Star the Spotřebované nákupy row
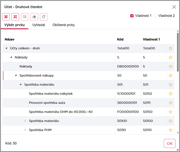The width and height of the screenshot is (180, 152). click(171, 76)
